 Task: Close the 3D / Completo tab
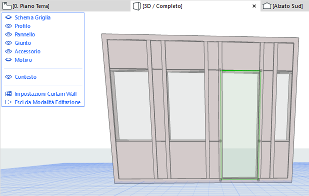pos(254,6)
